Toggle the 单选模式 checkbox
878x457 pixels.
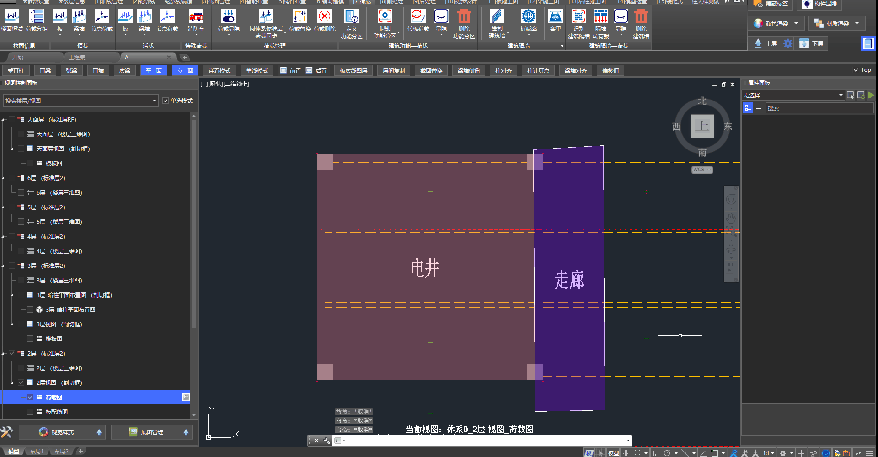(x=166, y=101)
